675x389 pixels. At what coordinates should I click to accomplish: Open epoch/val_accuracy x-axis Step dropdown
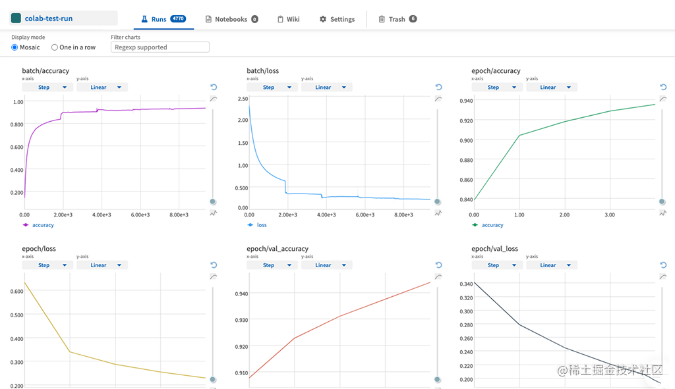[x=272, y=265]
